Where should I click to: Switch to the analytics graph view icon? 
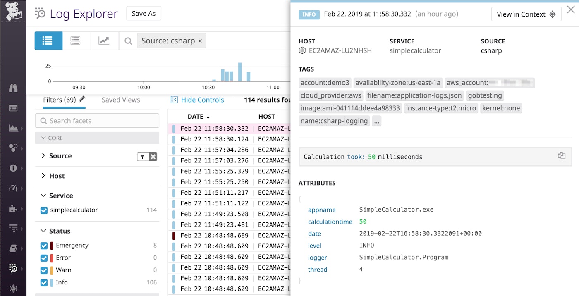(x=103, y=41)
